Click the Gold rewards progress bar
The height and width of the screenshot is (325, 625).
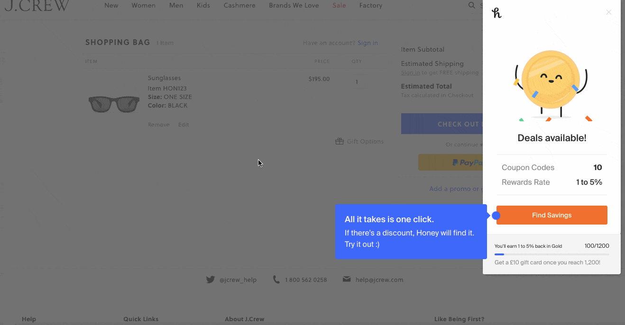coord(552,254)
